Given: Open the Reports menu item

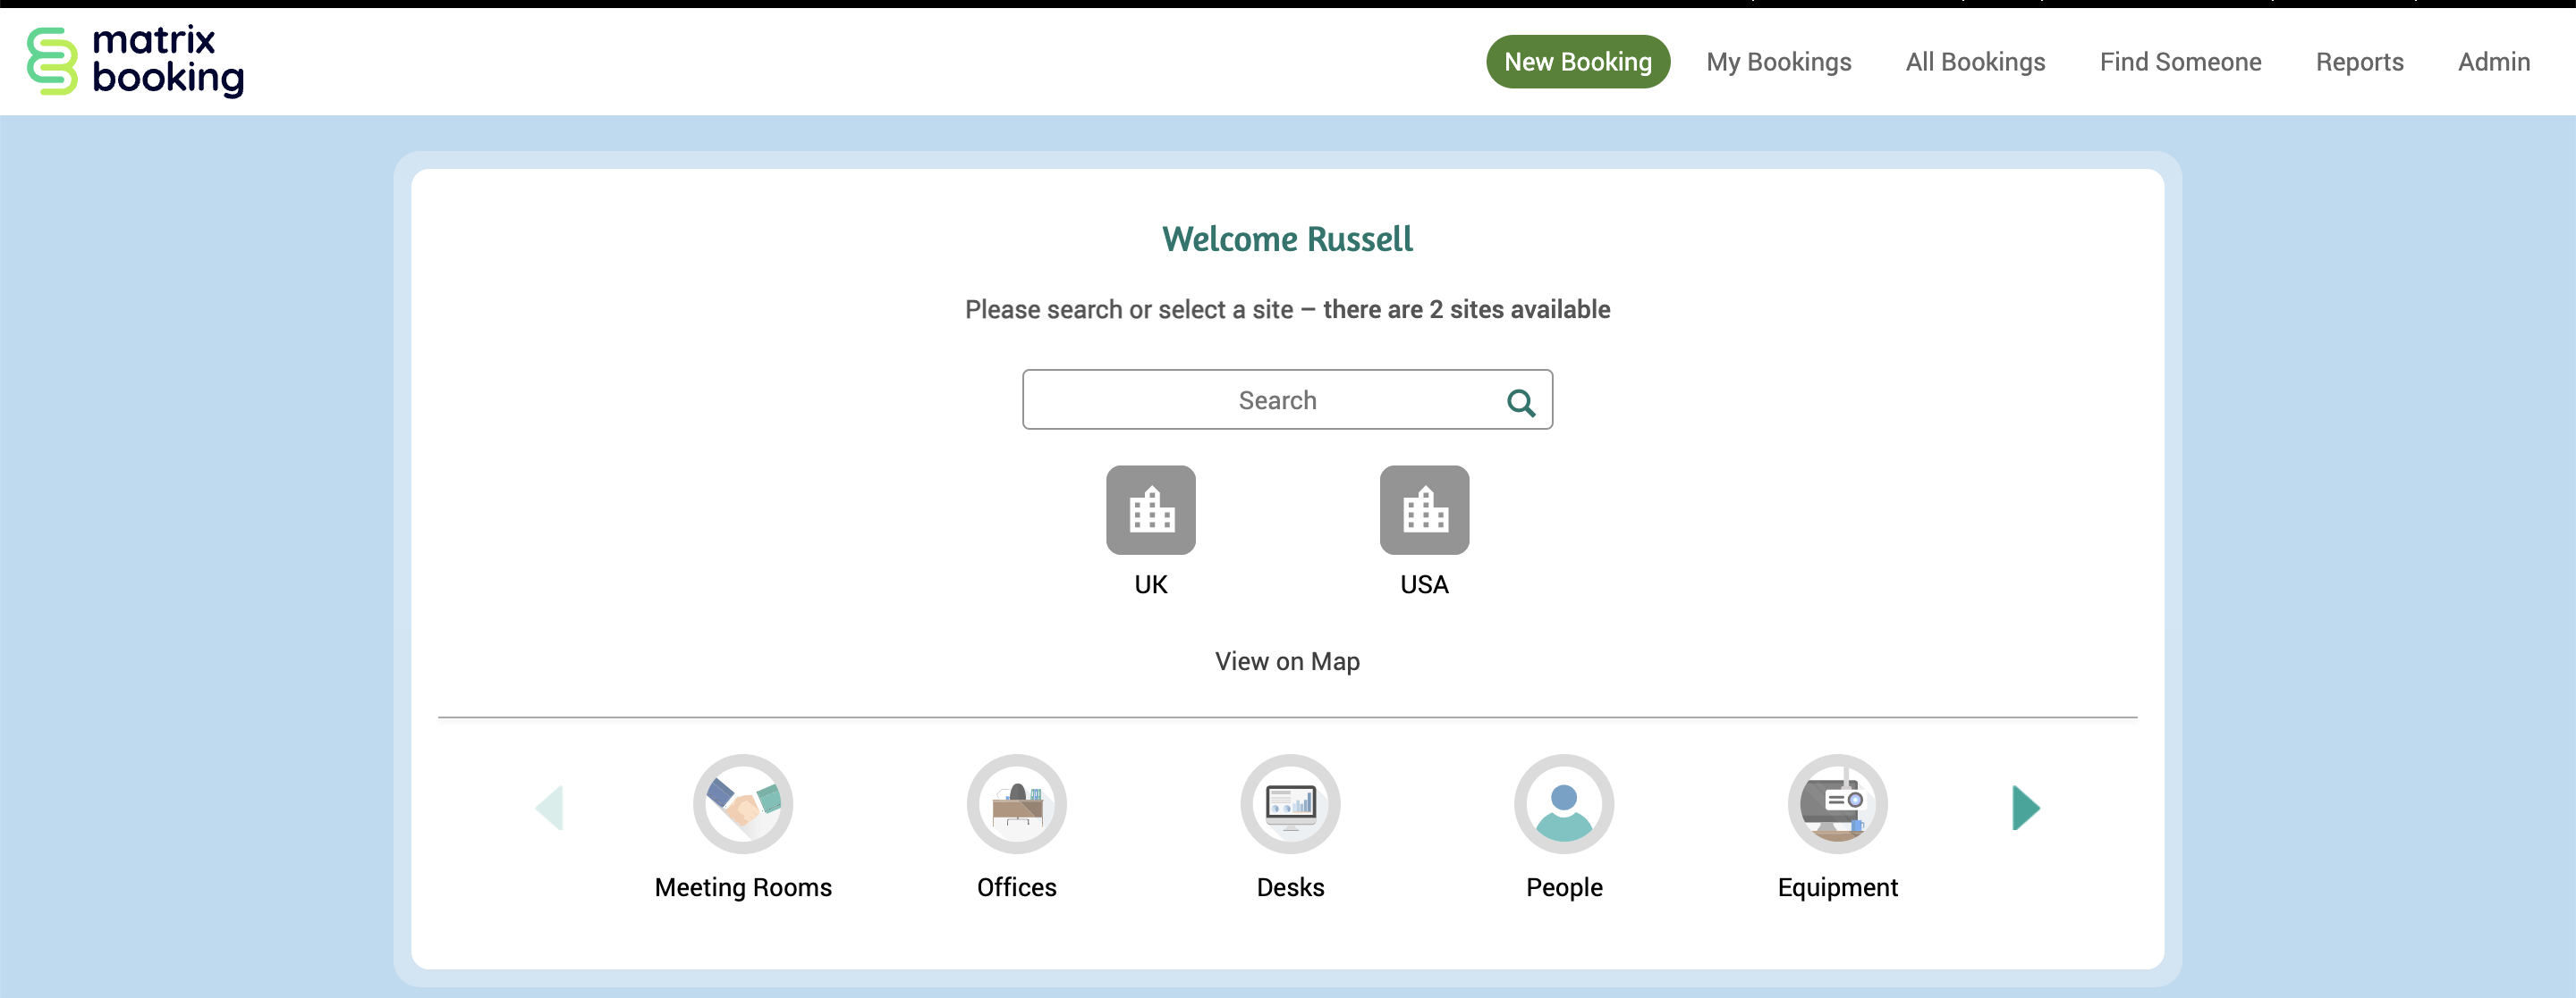Looking at the screenshot, I should coord(2359,62).
